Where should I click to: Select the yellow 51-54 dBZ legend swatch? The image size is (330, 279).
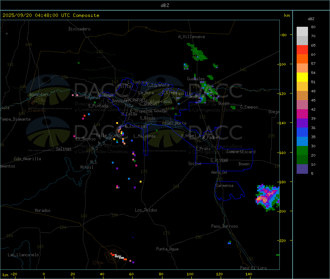coord(302,77)
